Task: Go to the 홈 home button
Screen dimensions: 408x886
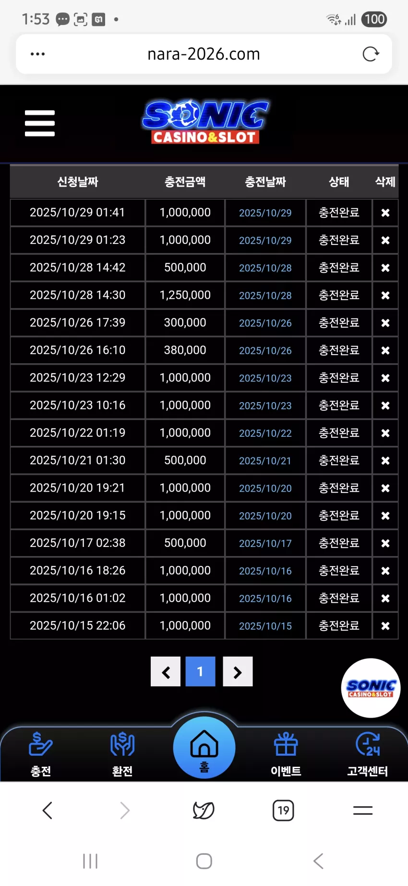Action: (x=204, y=747)
